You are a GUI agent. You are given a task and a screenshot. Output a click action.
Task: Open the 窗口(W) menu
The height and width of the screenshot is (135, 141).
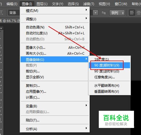[121, 4]
